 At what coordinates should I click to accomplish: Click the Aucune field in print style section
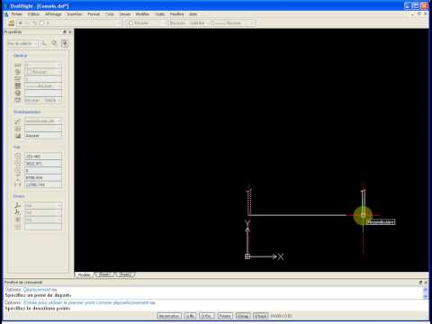coord(43,136)
